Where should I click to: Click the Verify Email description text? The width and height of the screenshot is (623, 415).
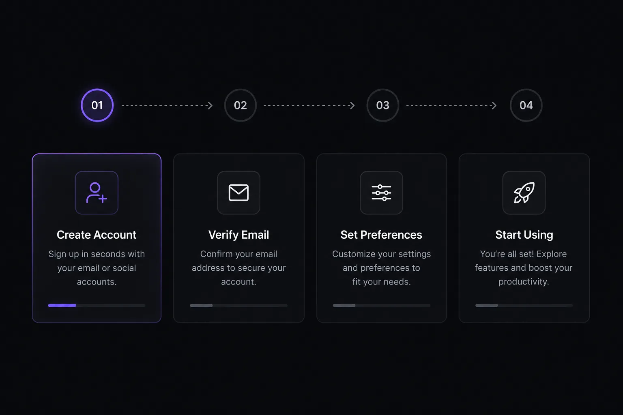pos(238,268)
